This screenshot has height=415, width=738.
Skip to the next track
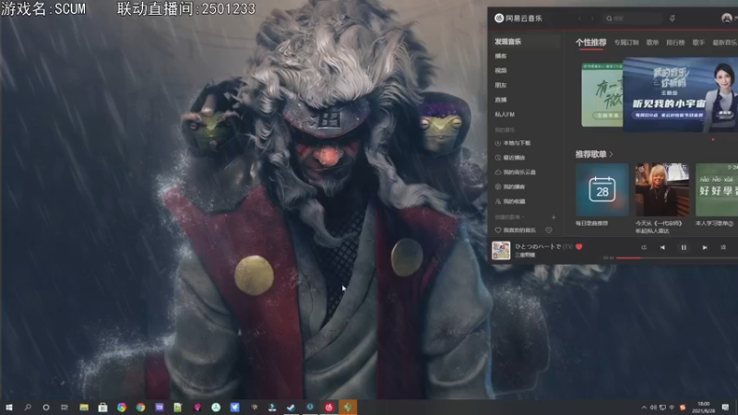coord(705,247)
